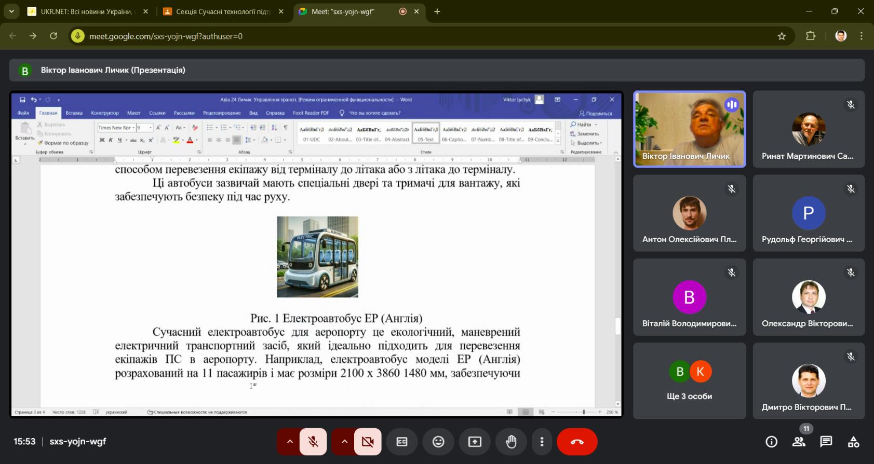The image size is (874, 464).
Task: Open the activities panel icon
Action: coord(853,442)
